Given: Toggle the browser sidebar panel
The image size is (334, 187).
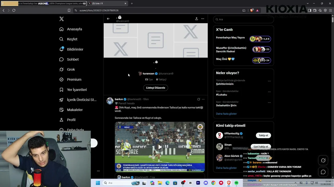Looking at the screenshot, I should 309,10.
